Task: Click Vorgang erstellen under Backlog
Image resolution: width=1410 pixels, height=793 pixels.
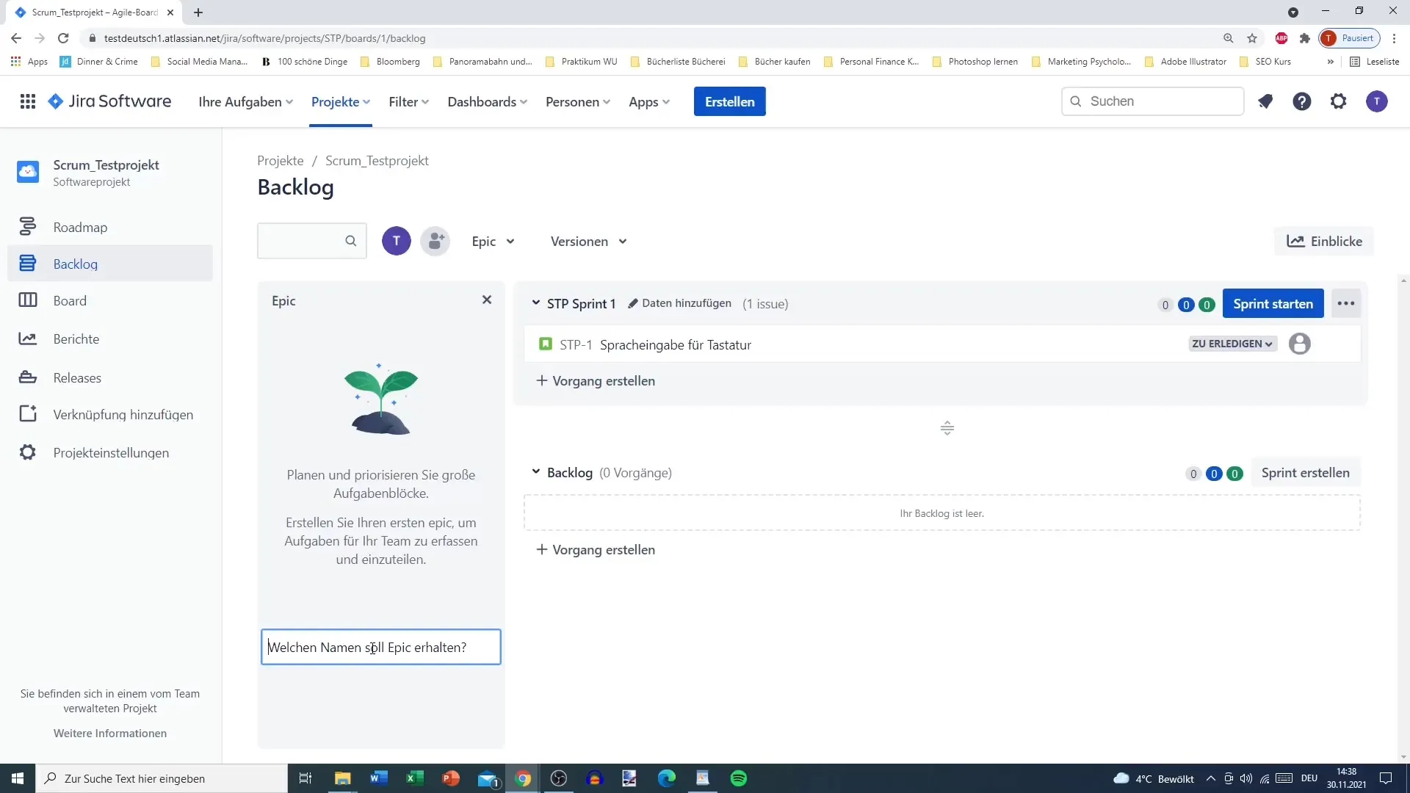Action: (x=596, y=549)
